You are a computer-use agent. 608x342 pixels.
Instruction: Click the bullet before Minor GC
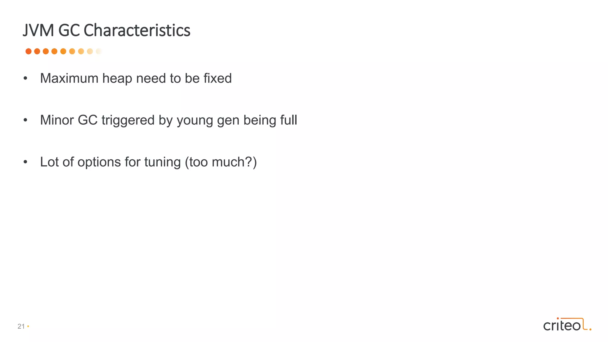tap(25, 120)
